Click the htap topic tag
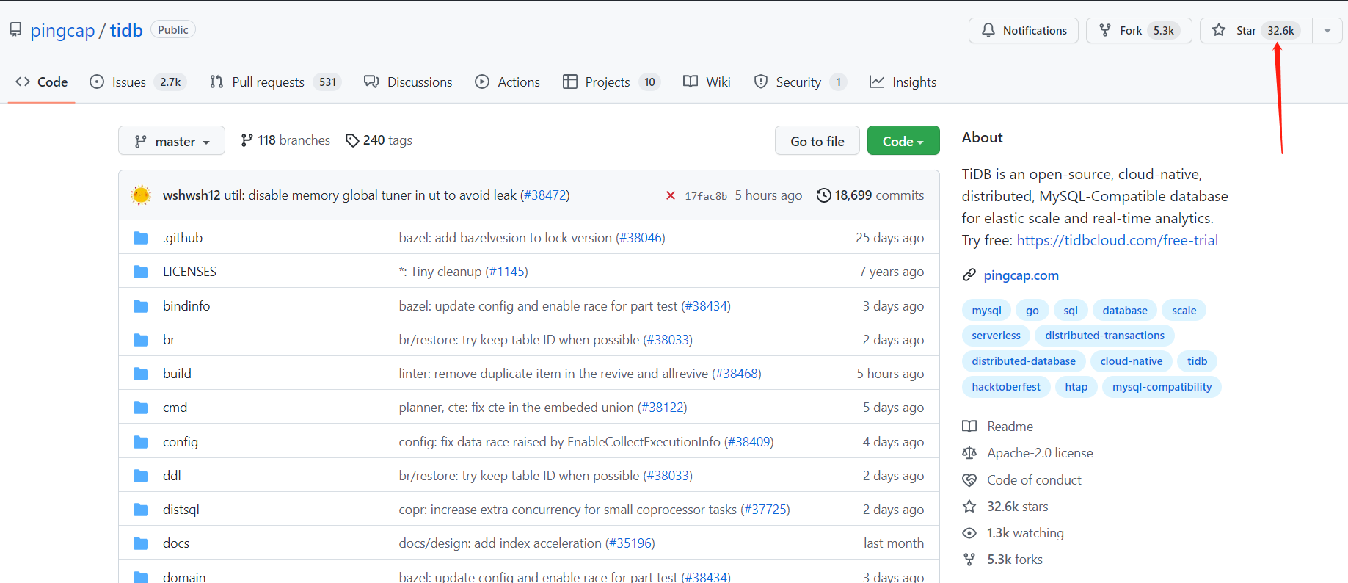 coord(1076,387)
